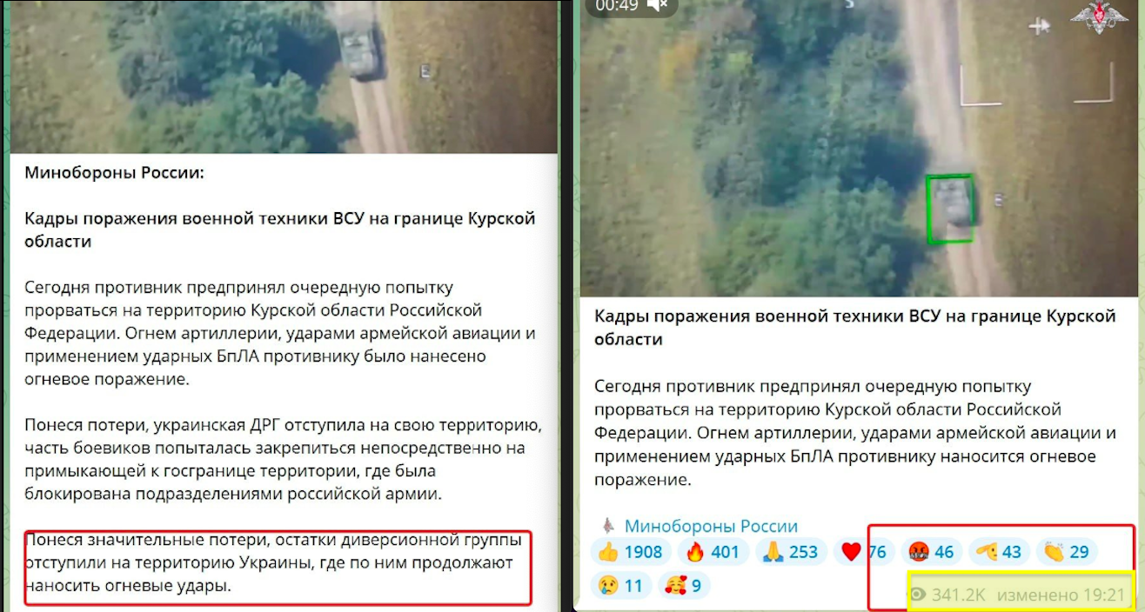Click the left post heading 'Минобороны России:'
This screenshot has height=612, width=1145.
coord(114,173)
